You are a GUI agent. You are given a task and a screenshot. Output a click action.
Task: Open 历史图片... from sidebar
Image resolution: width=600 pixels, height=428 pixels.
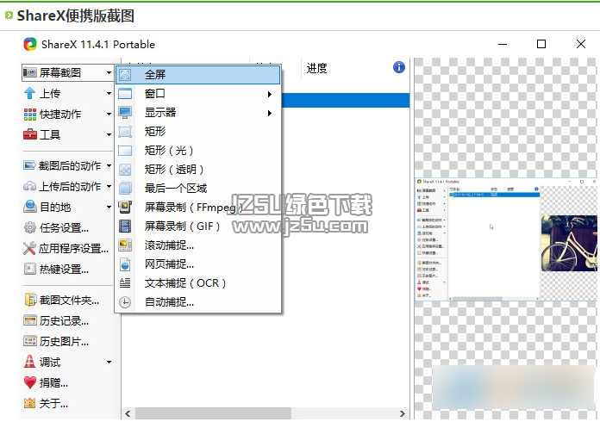point(64,341)
